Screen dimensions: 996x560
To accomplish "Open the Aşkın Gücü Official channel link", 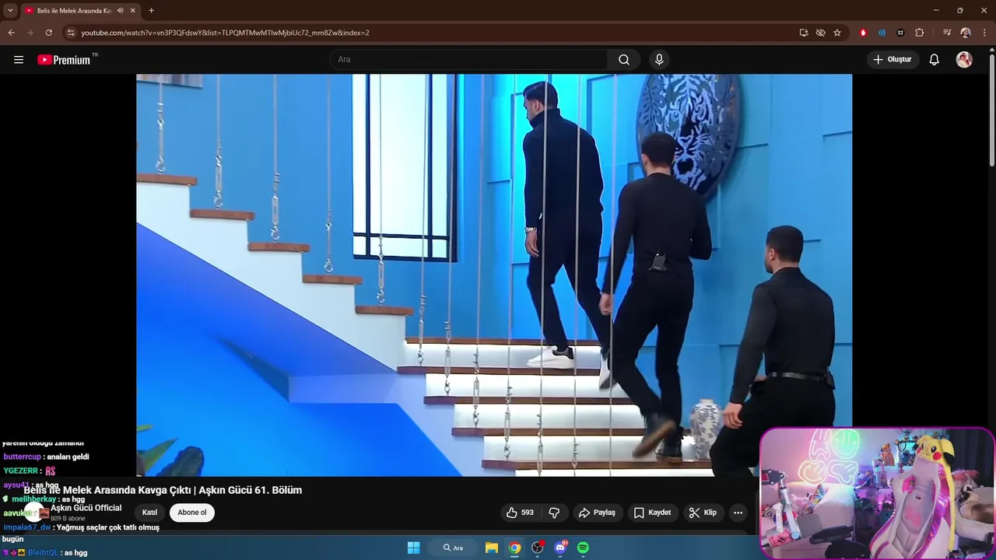I will [x=86, y=508].
